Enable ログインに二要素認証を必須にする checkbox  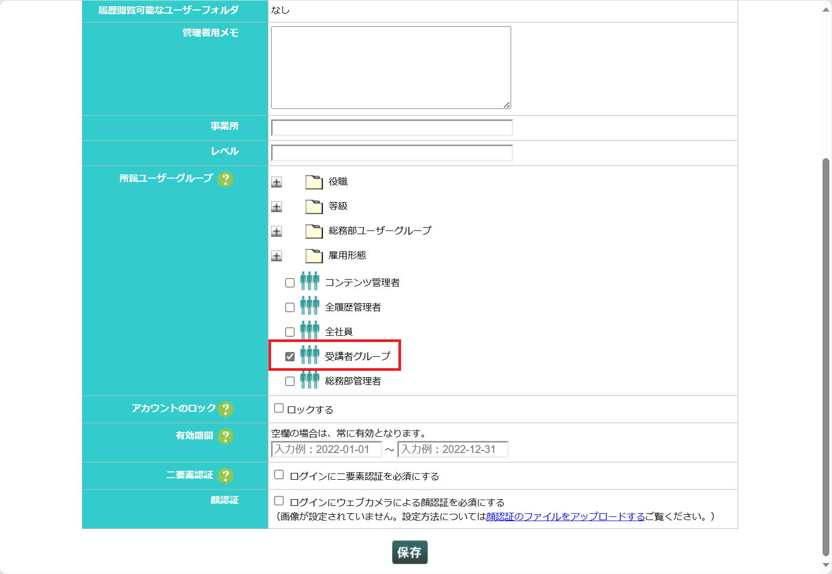[279, 474]
